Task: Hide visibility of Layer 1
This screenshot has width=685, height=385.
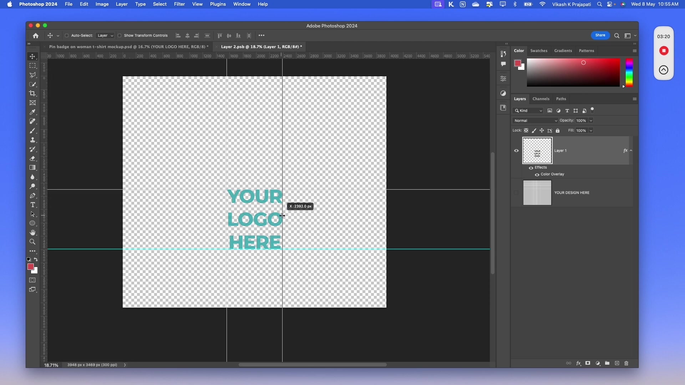Action: pyautogui.click(x=516, y=150)
